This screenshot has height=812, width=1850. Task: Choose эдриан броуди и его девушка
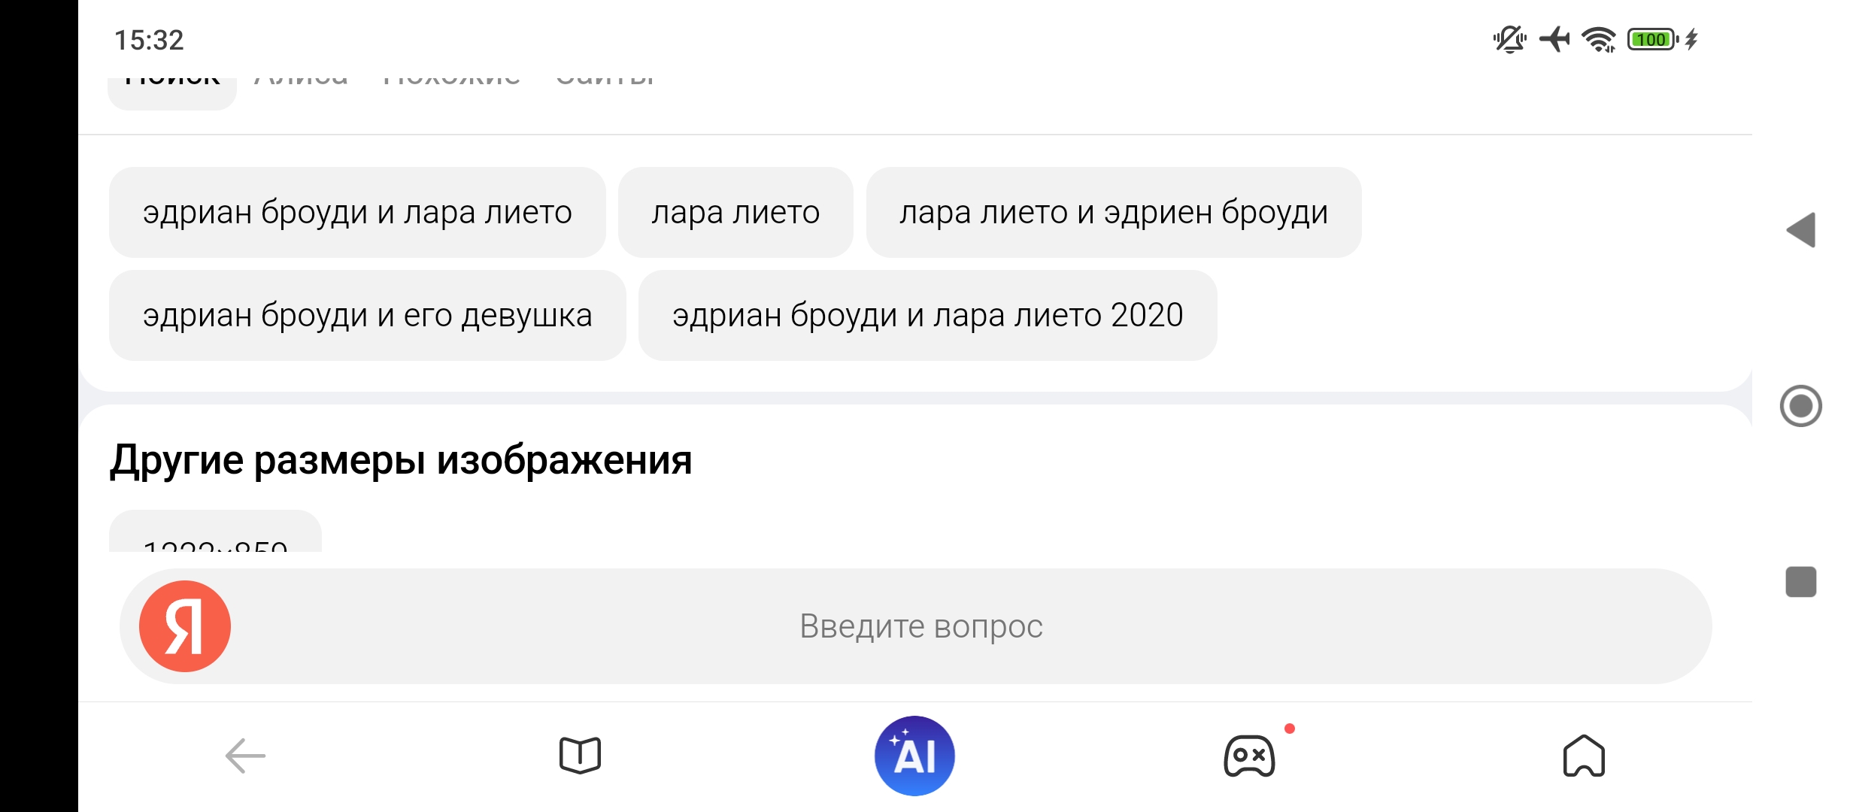coord(367,315)
